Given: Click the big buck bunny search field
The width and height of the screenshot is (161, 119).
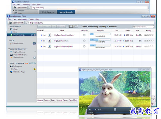Looking at the screenshot, I should [x=91, y=23].
